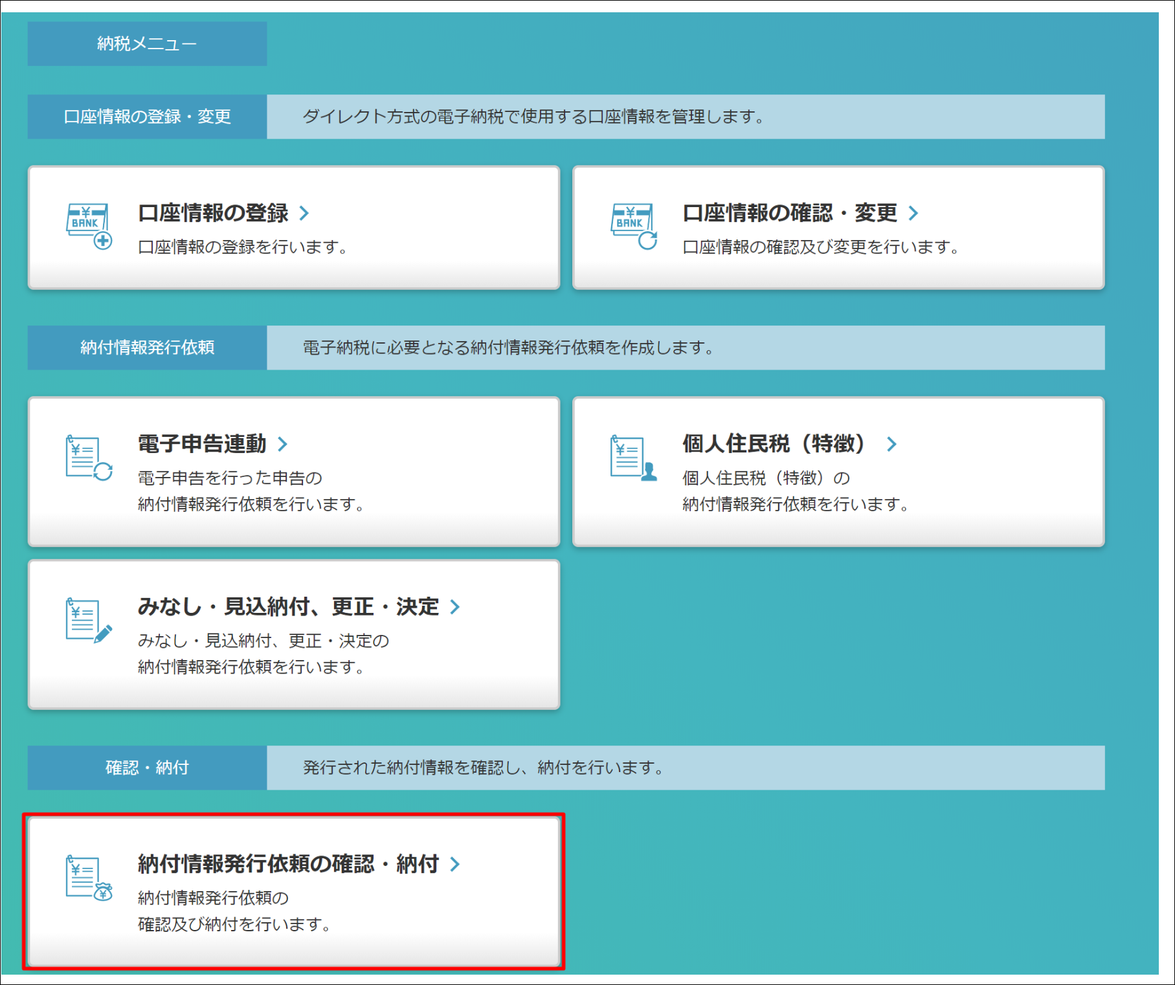Click the chevron next to 口座情報の登録
1175x985 pixels.
tap(304, 213)
